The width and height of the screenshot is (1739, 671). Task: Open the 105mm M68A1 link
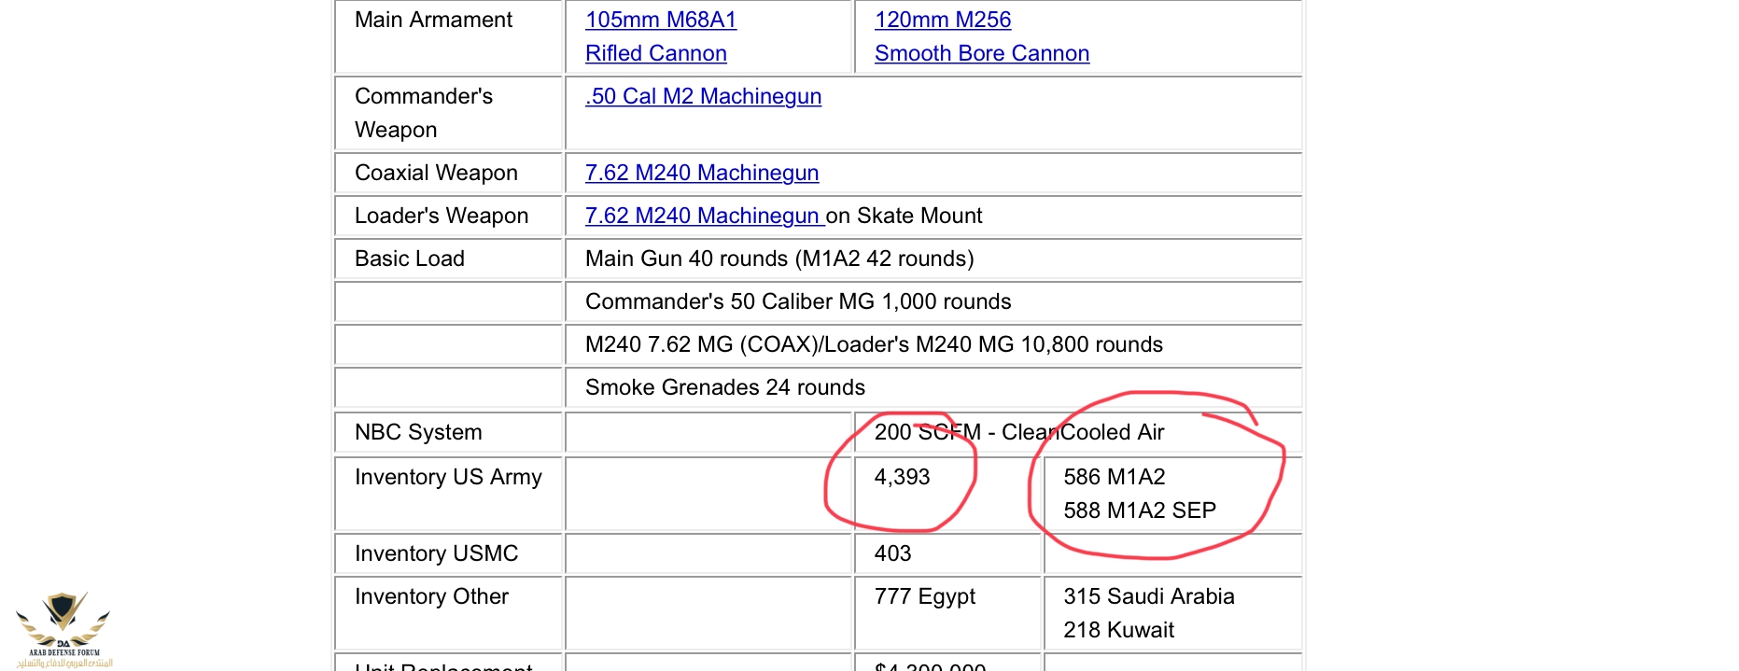(660, 20)
